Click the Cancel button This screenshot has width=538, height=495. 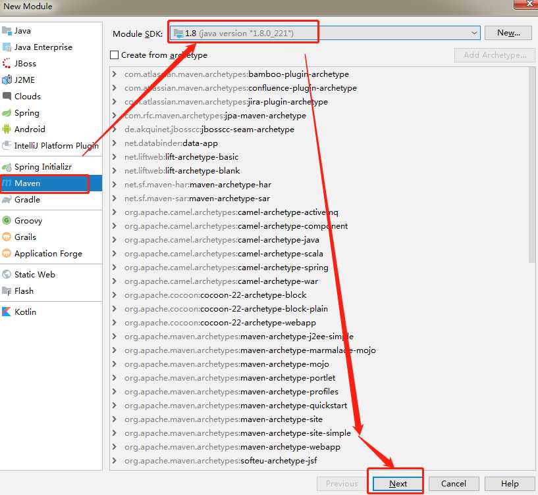tap(454, 484)
